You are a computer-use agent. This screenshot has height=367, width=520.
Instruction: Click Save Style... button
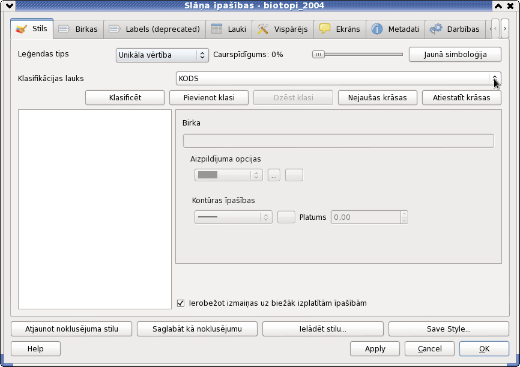tap(449, 329)
